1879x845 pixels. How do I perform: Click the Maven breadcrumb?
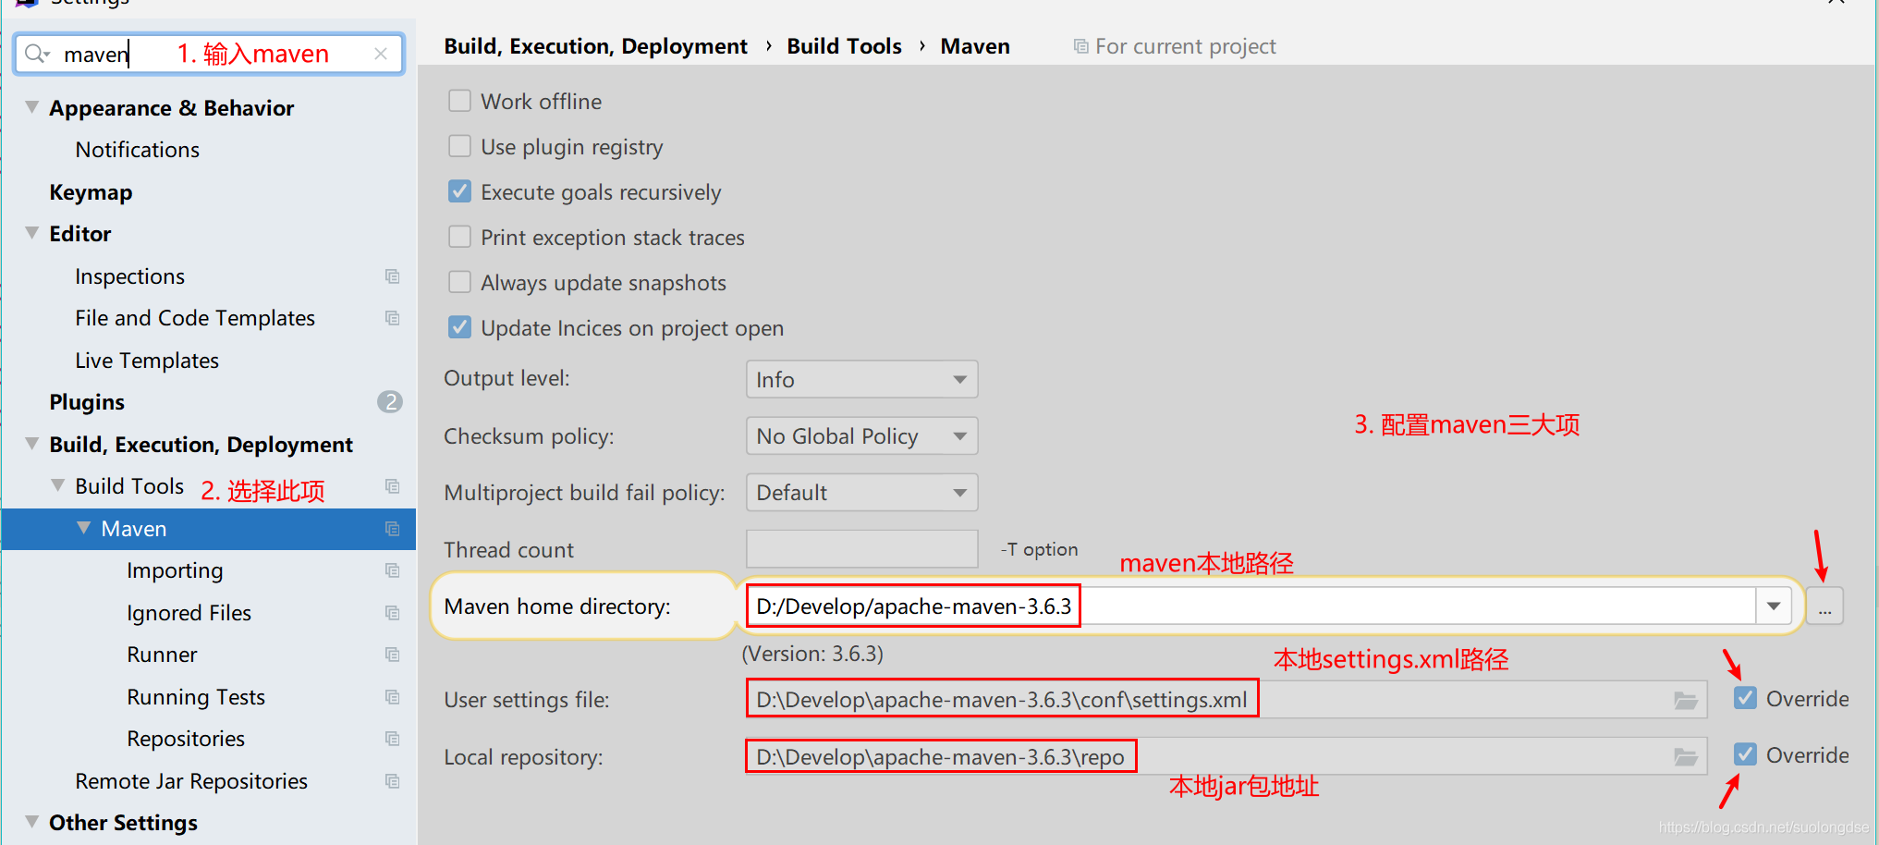click(975, 46)
